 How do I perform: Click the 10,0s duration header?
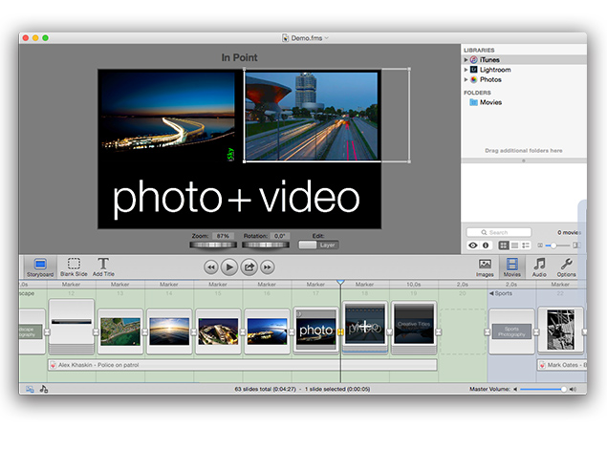tap(414, 285)
